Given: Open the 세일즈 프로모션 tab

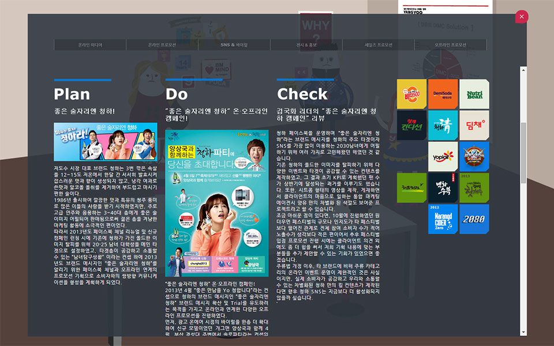Looking at the screenshot, I should pos(378,45).
